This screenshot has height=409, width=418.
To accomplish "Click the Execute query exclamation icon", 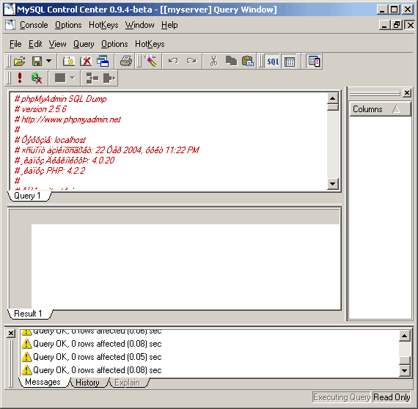I will tap(20, 78).
